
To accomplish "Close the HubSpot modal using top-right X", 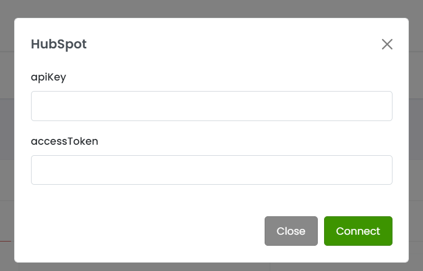I will (x=387, y=44).
